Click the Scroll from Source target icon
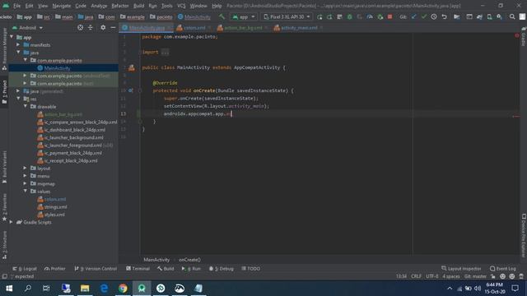 point(81,27)
